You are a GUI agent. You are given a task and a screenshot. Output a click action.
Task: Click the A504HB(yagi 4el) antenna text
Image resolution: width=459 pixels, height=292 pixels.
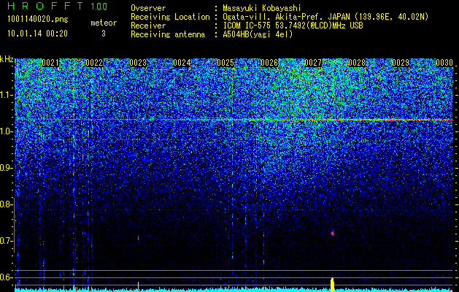(x=258, y=34)
